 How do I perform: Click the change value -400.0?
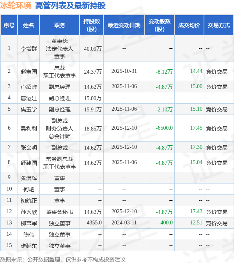coord(166,222)
